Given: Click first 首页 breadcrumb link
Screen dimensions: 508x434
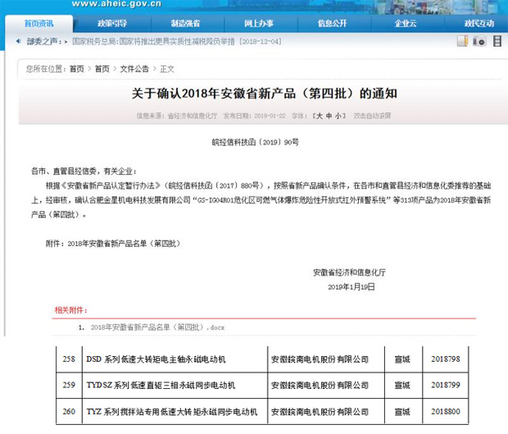Looking at the screenshot, I should [x=77, y=69].
